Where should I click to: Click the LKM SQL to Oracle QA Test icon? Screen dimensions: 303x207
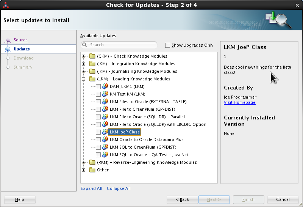(105, 155)
